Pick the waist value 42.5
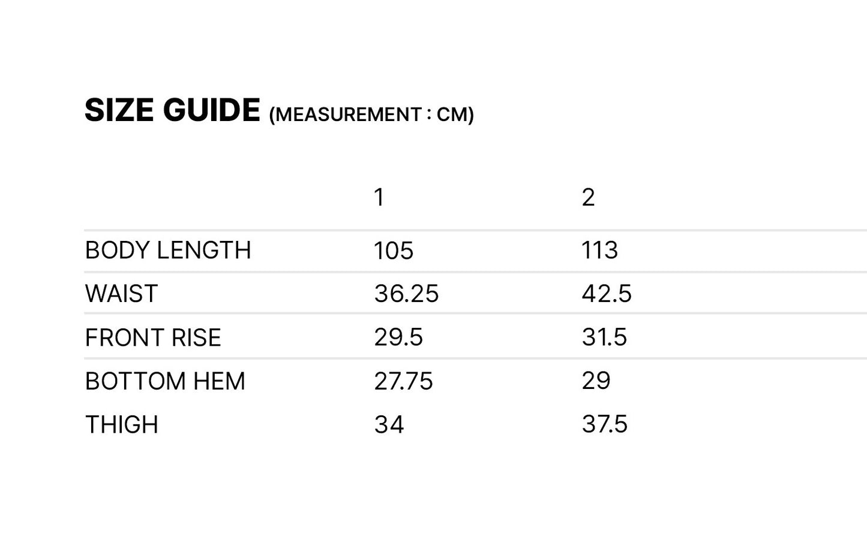 607,294
